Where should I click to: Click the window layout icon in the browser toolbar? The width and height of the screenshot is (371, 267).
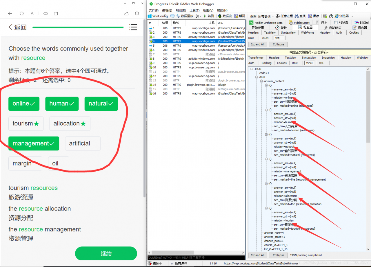pyautogui.click(x=56, y=14)
